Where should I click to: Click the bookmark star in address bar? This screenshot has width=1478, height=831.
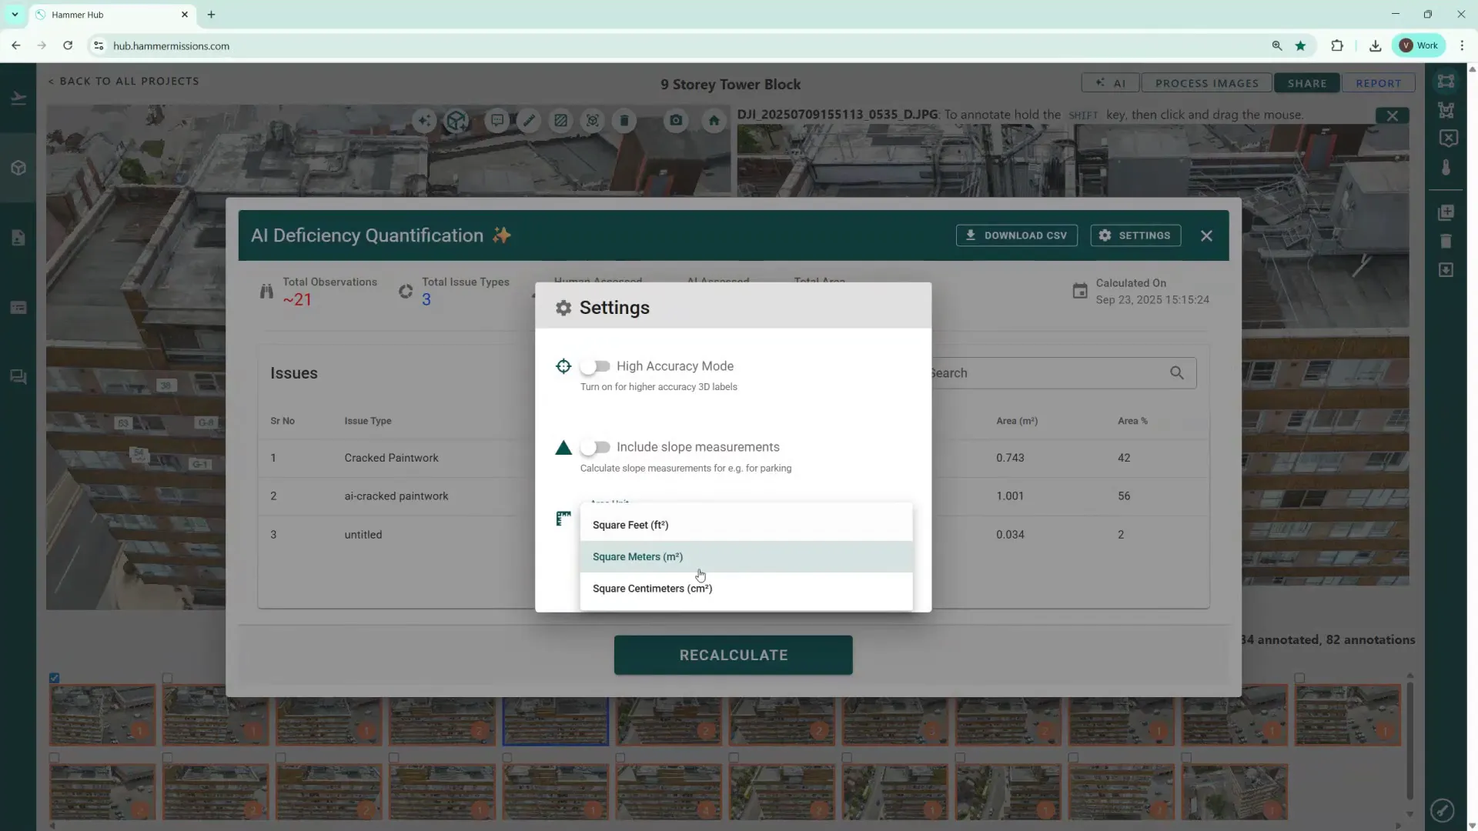point(1300,45)
